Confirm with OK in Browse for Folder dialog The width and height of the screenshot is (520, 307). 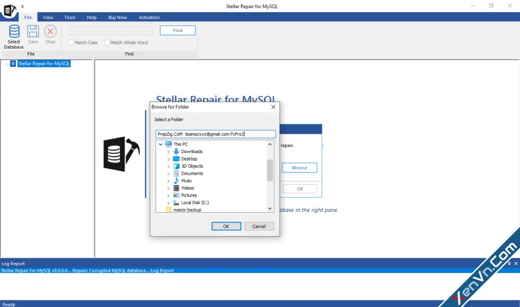pyautogui.click(x=226, y=226)
